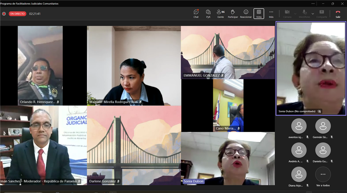Click Daniela Gu... participant avatar
The image size is (347, 193).
pyautogui.click(x=323, y=150)
